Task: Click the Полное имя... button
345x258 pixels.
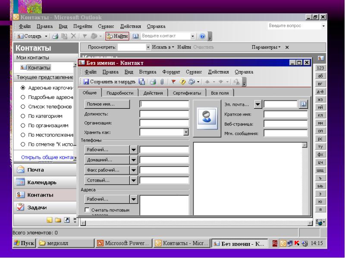Action: [x=107, y=104]
